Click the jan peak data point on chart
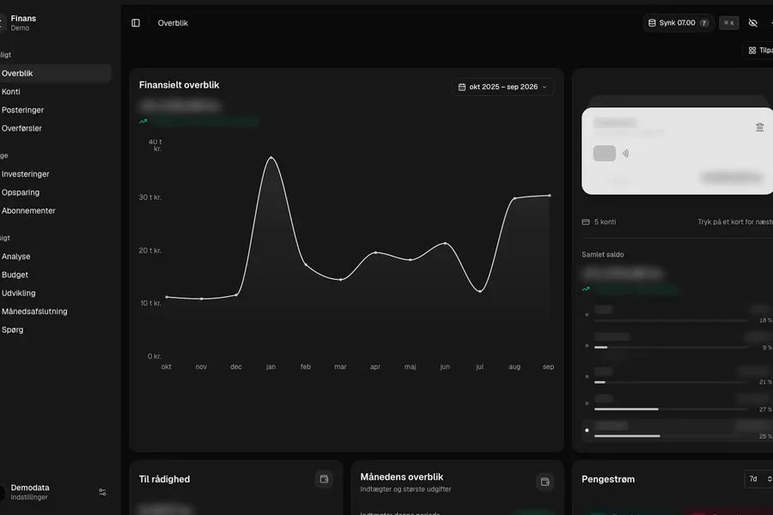 (271, 158)
